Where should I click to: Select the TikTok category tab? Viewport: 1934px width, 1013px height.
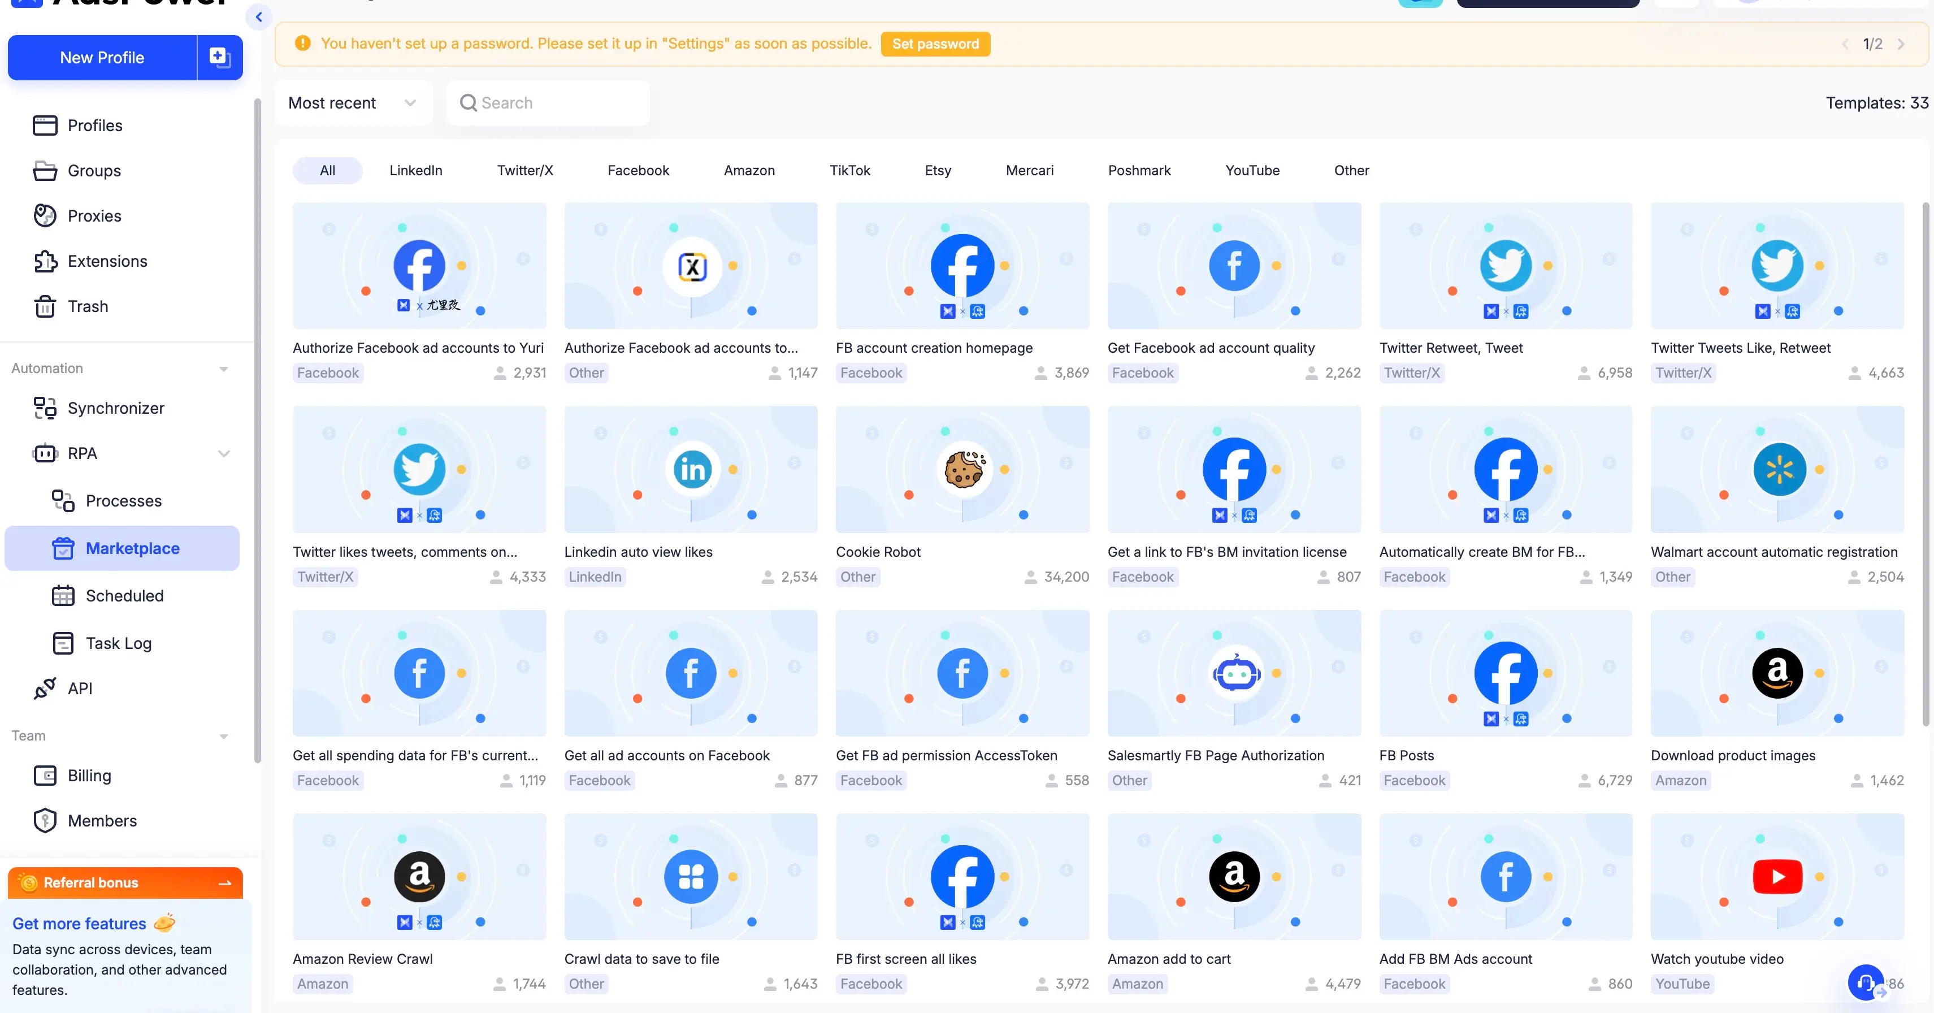click(850, 171)
